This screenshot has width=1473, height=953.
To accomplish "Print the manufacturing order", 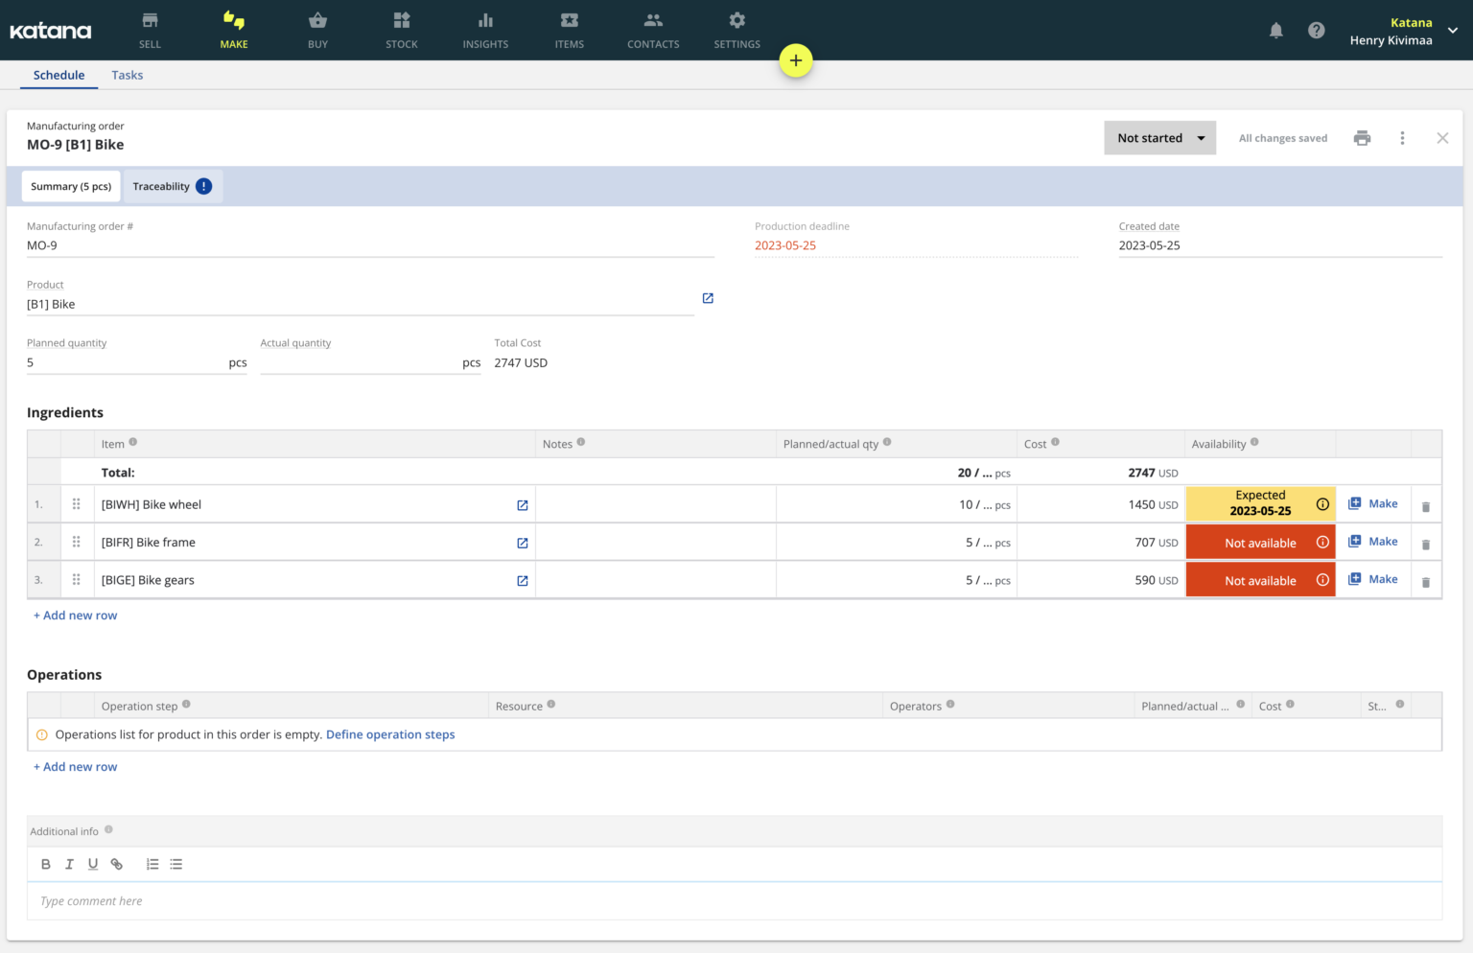I will 1362,137.
